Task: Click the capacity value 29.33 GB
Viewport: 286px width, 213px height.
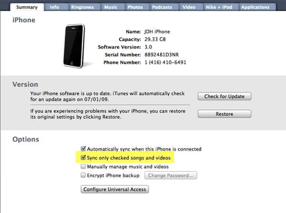Action: [155, 40]
